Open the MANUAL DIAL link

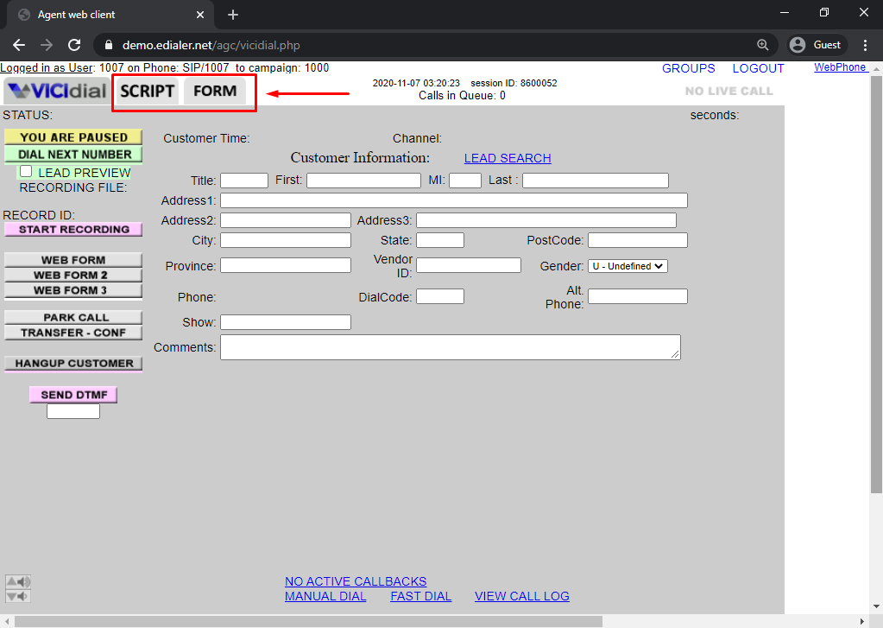pos(325,596)
